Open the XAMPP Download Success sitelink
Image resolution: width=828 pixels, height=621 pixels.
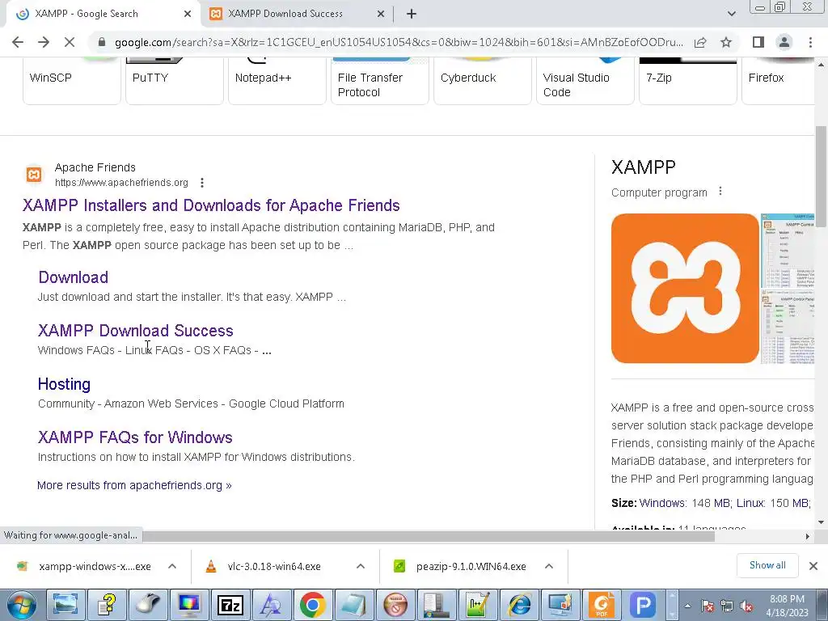(136, 331)
